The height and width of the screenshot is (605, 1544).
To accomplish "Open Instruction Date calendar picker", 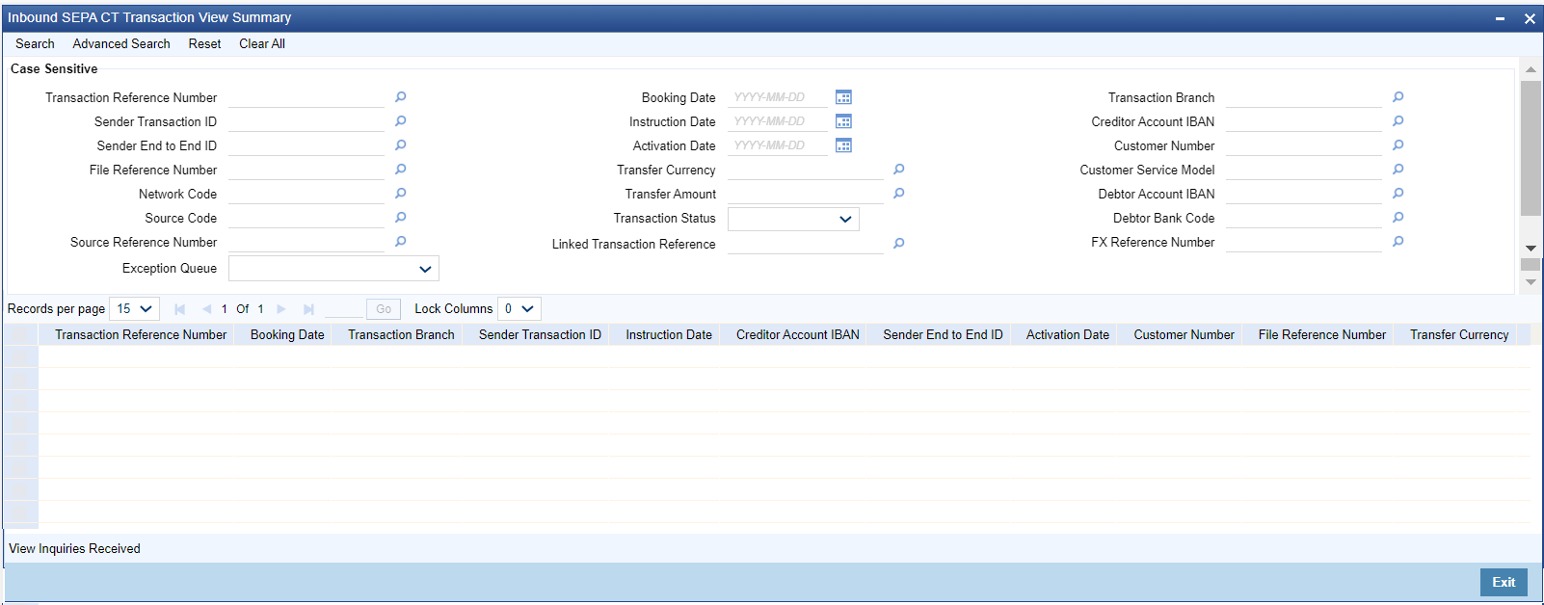I will (843, 121).
